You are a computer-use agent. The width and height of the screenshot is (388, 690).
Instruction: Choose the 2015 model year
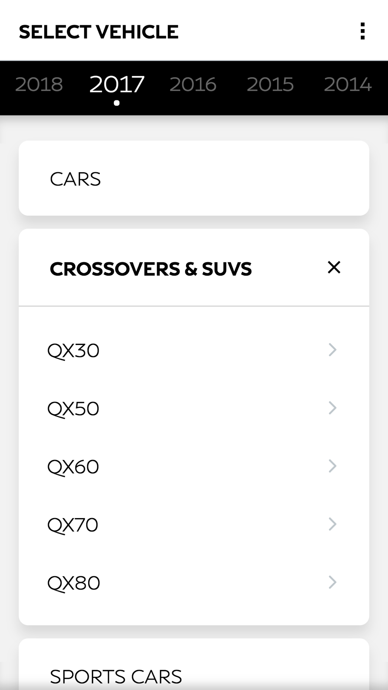270,85
